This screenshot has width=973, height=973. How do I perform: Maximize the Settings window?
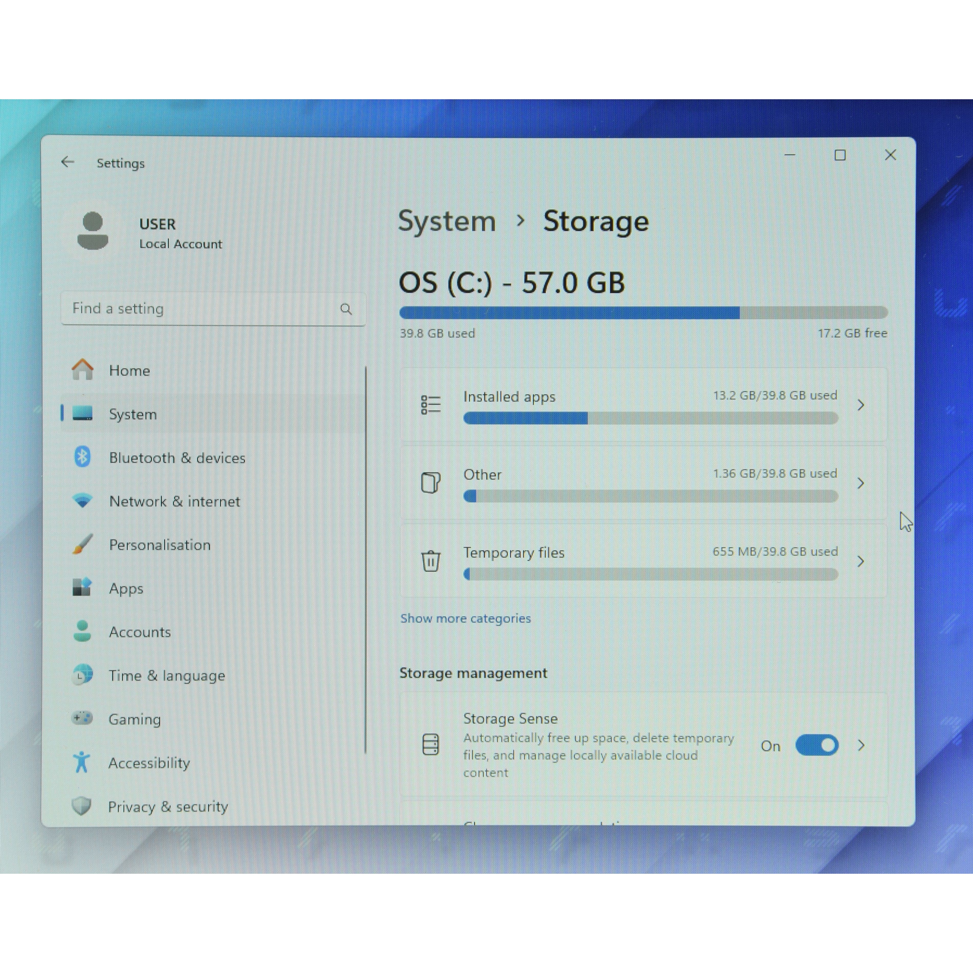click(x=840, y=155)
